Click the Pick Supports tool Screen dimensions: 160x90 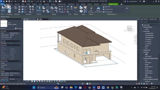point(107,12)
